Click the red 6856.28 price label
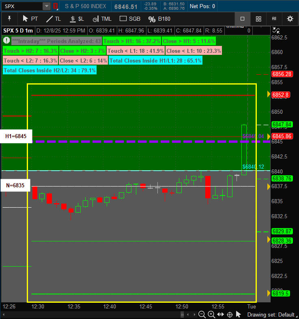 tap(282, 74)
